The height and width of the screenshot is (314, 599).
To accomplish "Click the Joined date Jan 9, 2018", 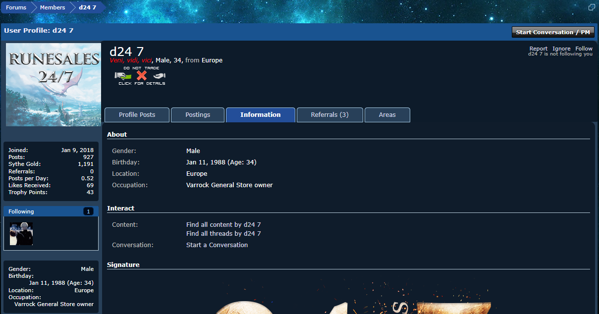I will (77, 150).
